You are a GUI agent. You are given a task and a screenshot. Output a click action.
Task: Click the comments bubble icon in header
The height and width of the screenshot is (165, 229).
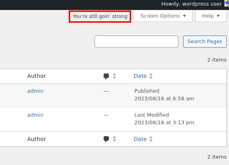(x=106, y=76)
